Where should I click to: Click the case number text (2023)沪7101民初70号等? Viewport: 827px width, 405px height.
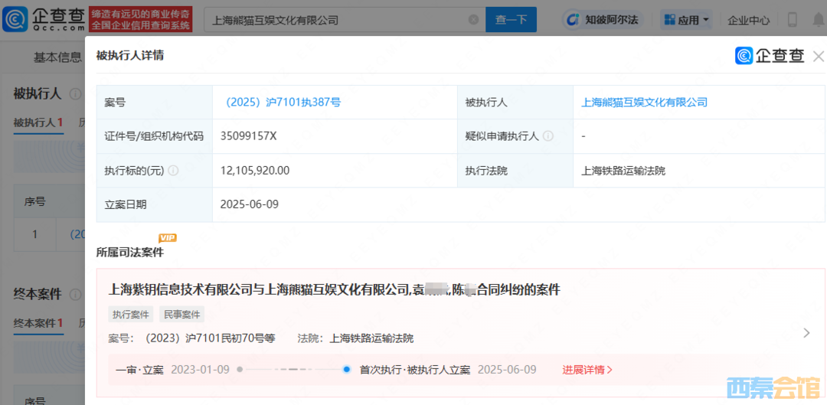click(x=209, y=338)
